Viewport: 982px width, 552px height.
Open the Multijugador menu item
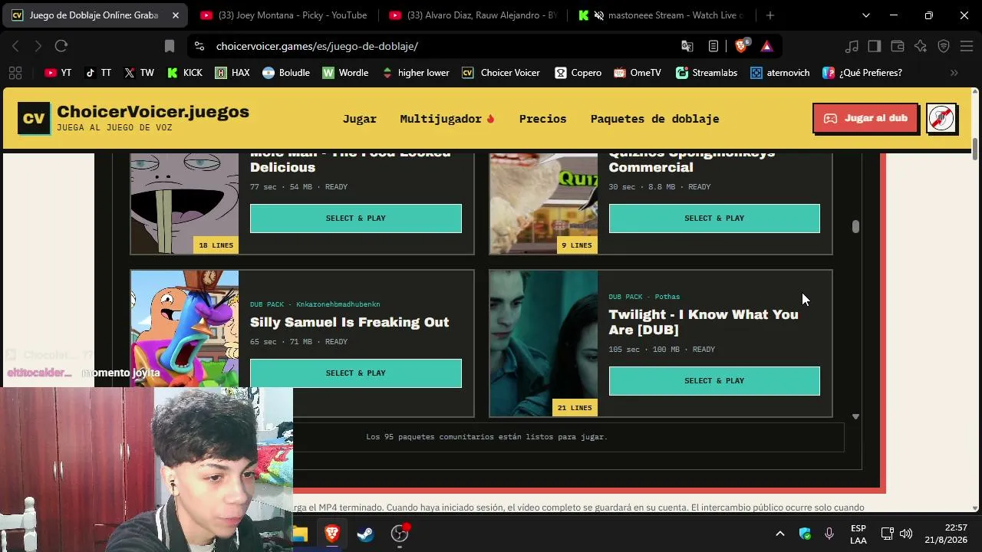pos(447,119)
